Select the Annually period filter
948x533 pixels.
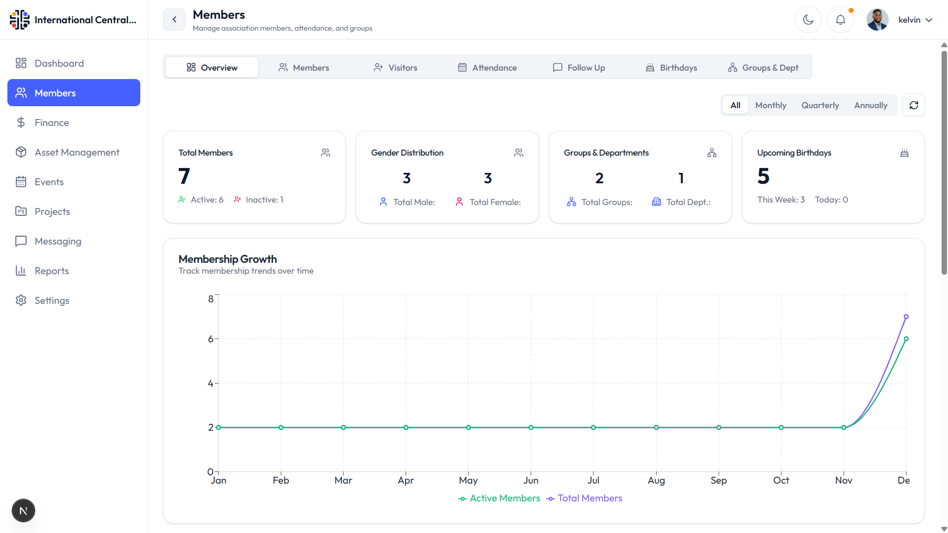(870, 105)
